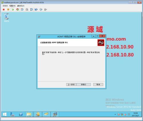Image resolution: width=143 pixels, height=121 pixels.
Task: Close the ADMT installer dialog
Action: tap(102, 36)
